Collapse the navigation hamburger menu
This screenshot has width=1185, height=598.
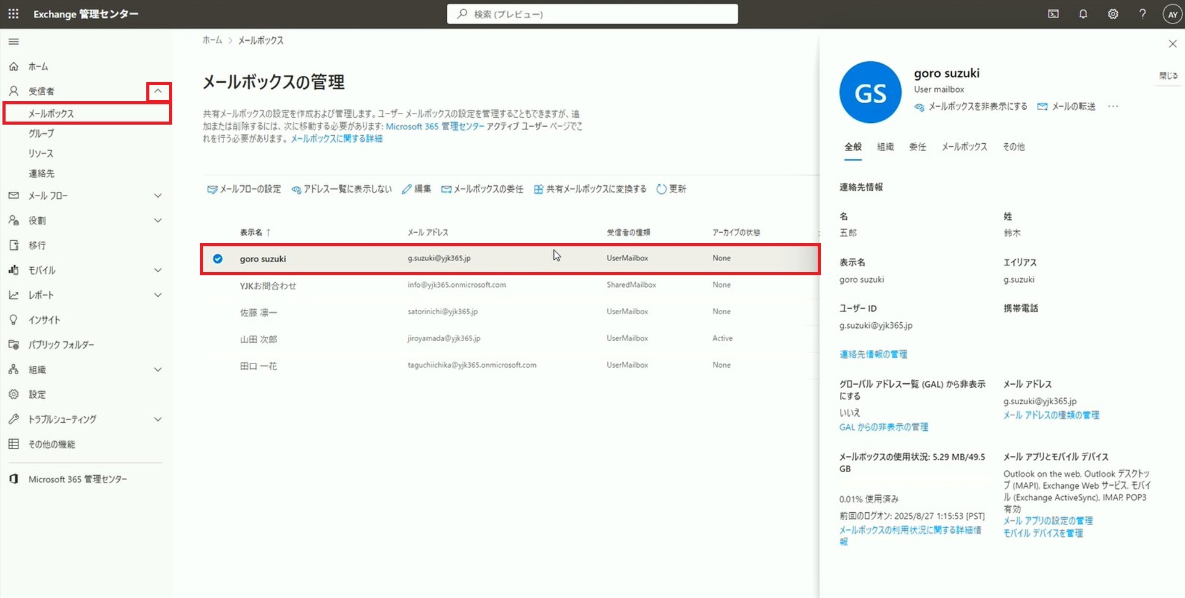pos(14,42)
